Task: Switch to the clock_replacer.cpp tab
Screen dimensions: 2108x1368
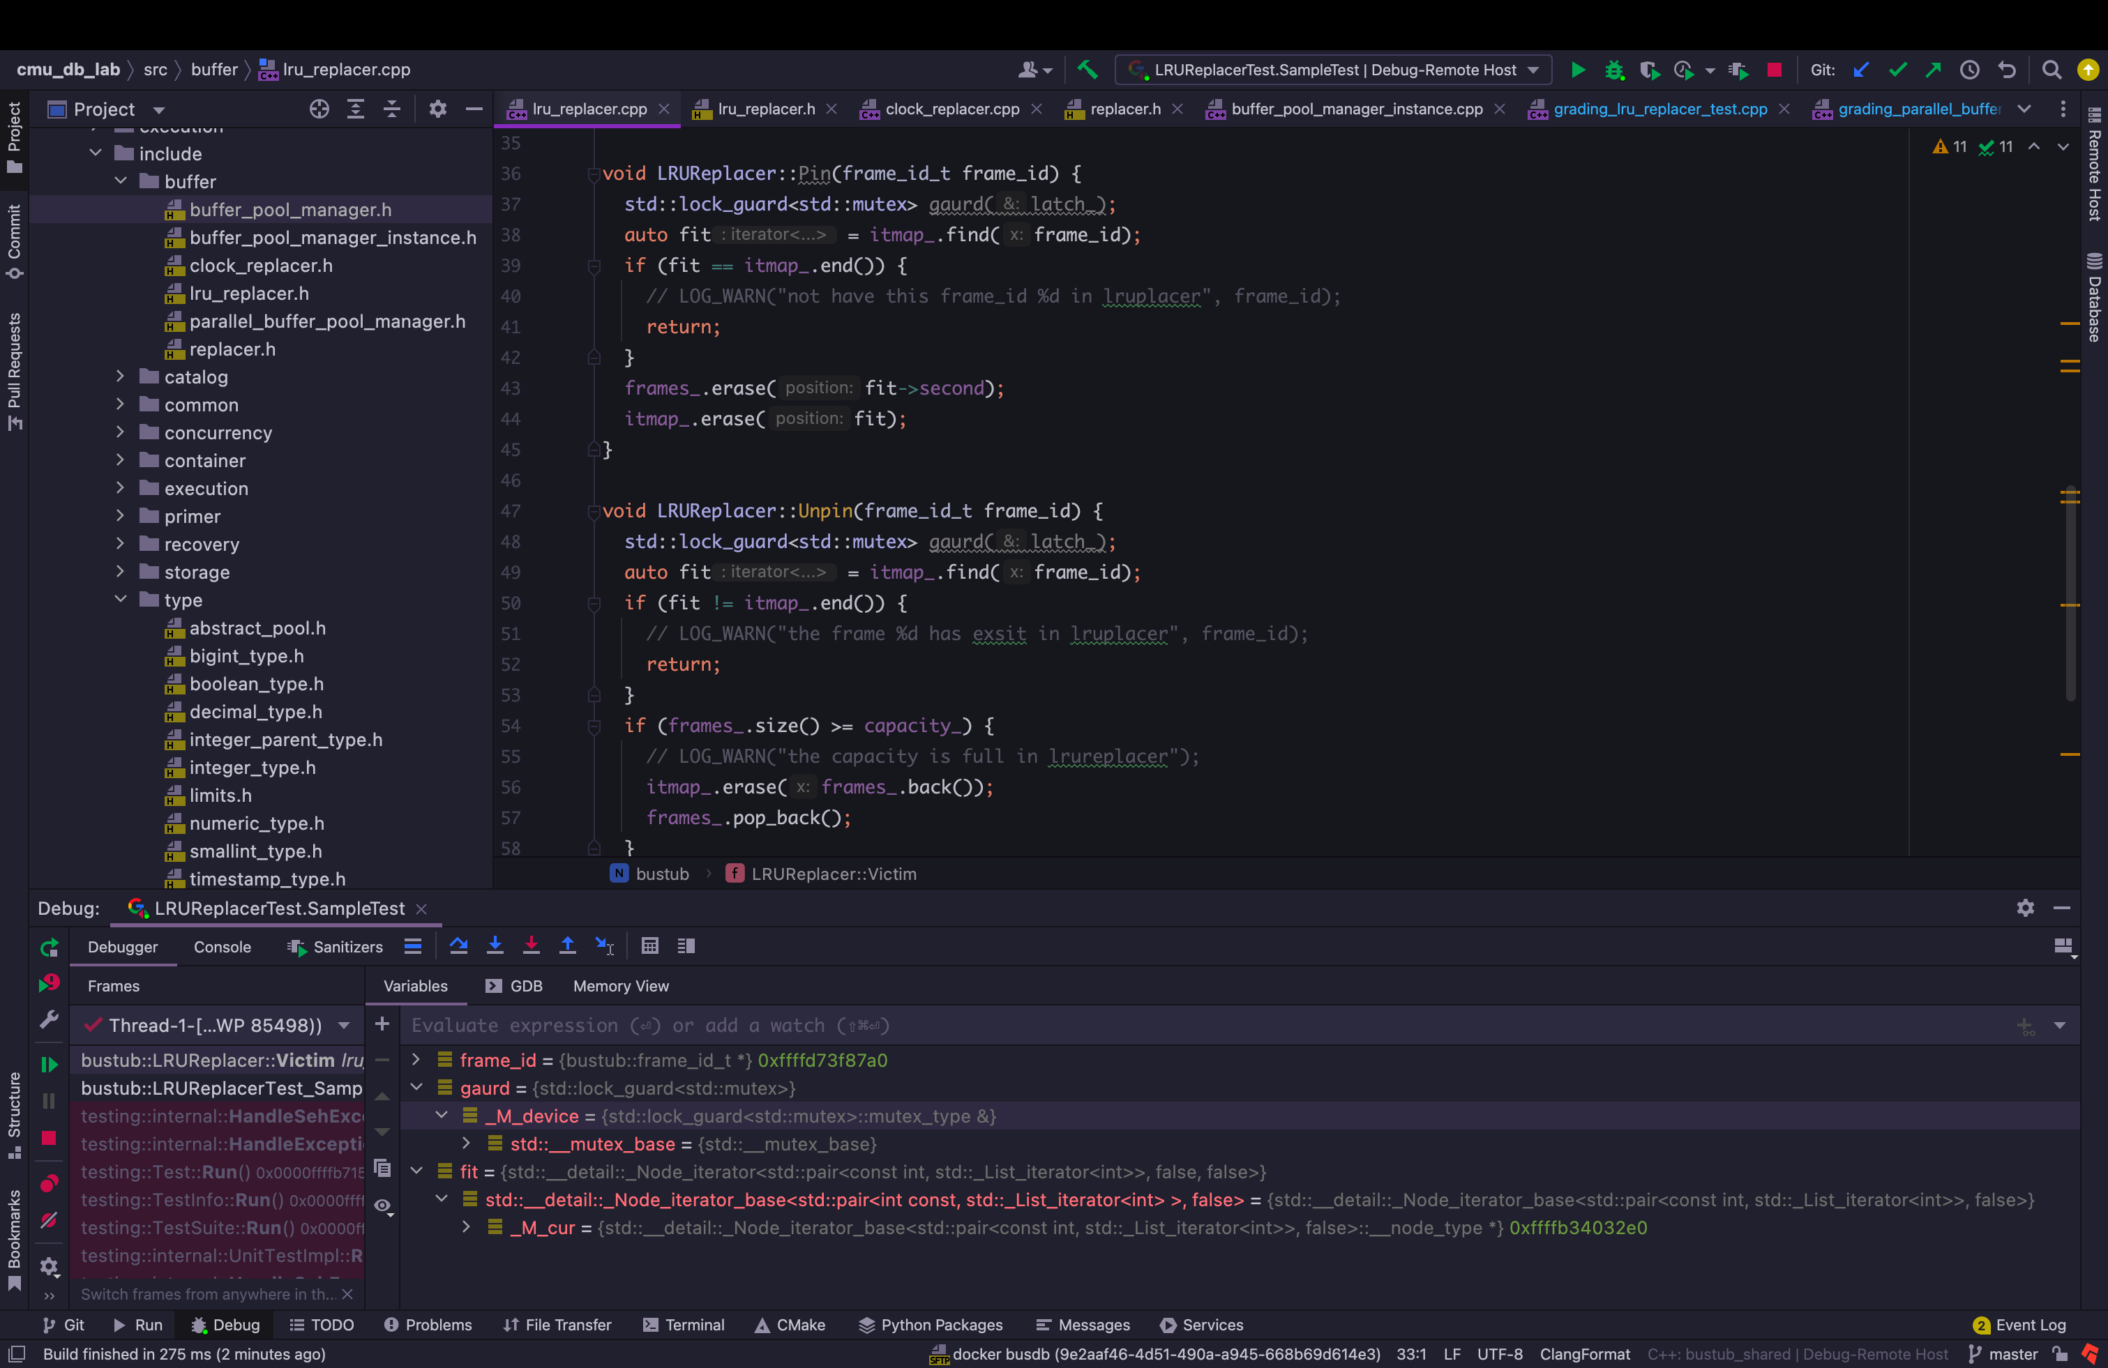Action: tap(951, 109)
